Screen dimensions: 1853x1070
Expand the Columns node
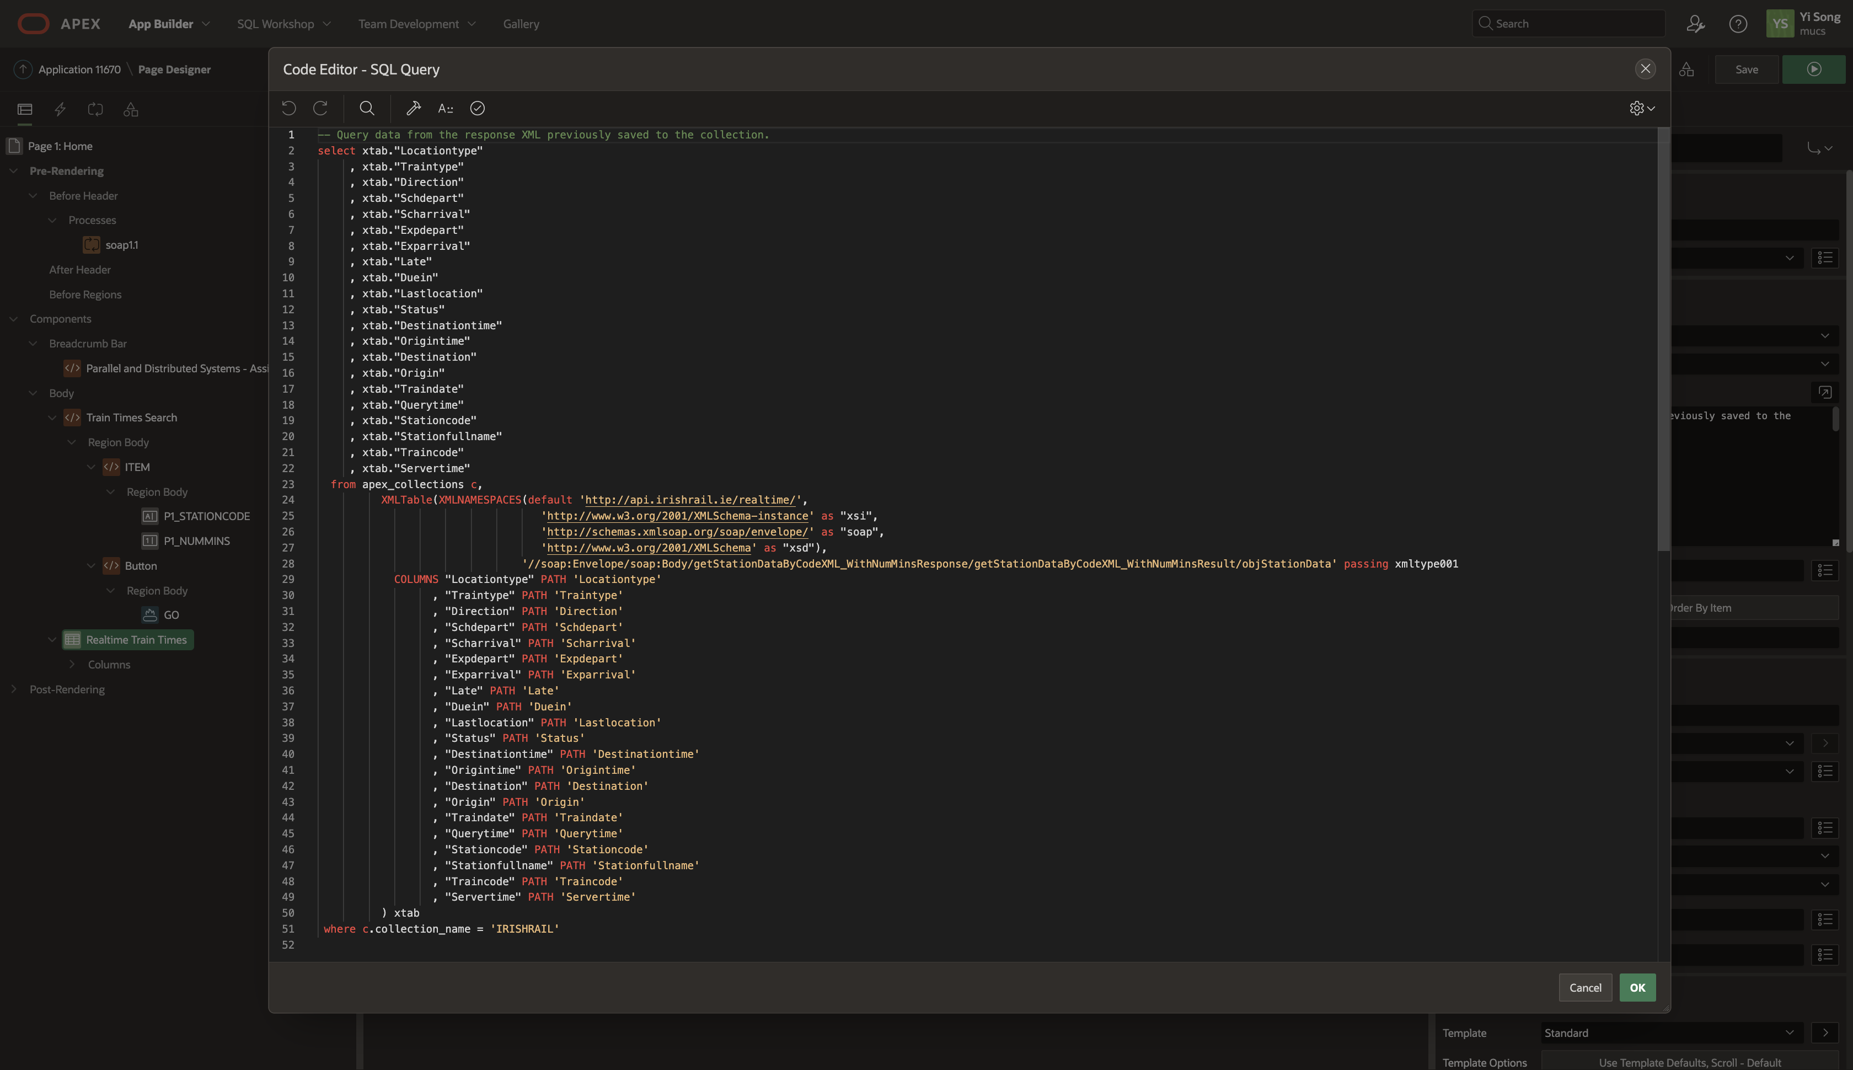72,665
